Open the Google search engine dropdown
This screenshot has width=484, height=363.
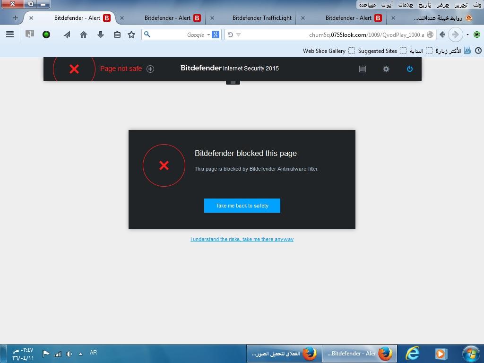coord(208,35)
